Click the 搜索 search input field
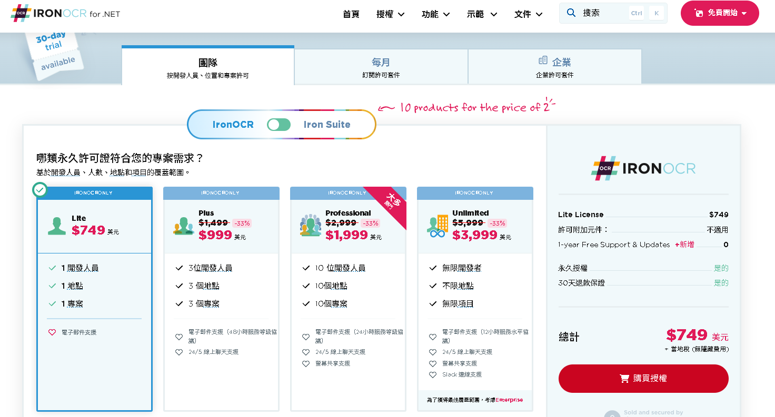The width and height of the screenshot is (775, 417). click(x=603, y=13)
